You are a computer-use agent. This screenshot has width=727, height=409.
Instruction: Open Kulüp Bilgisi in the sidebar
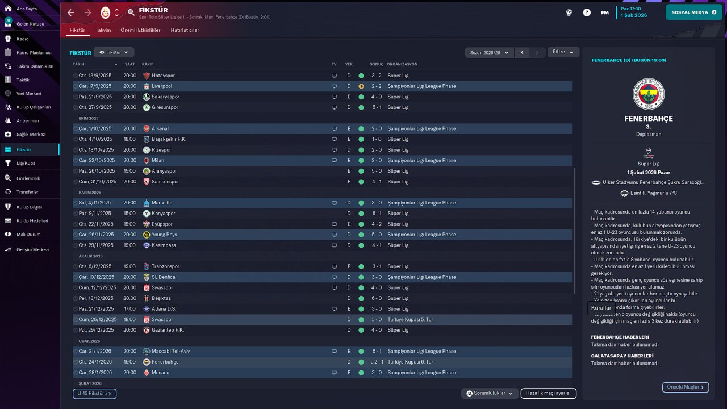30,207
